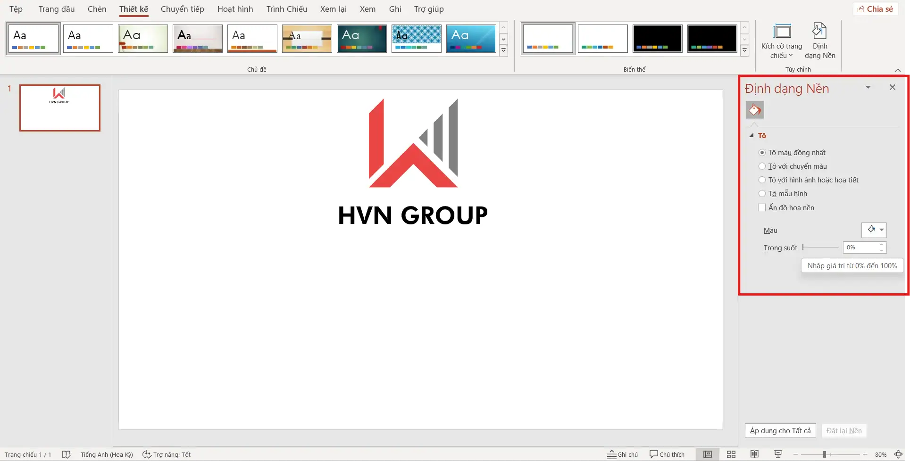Screen dimensions: 910x461
Task: Switch to Normal view icon
Action: pos(707,454)
